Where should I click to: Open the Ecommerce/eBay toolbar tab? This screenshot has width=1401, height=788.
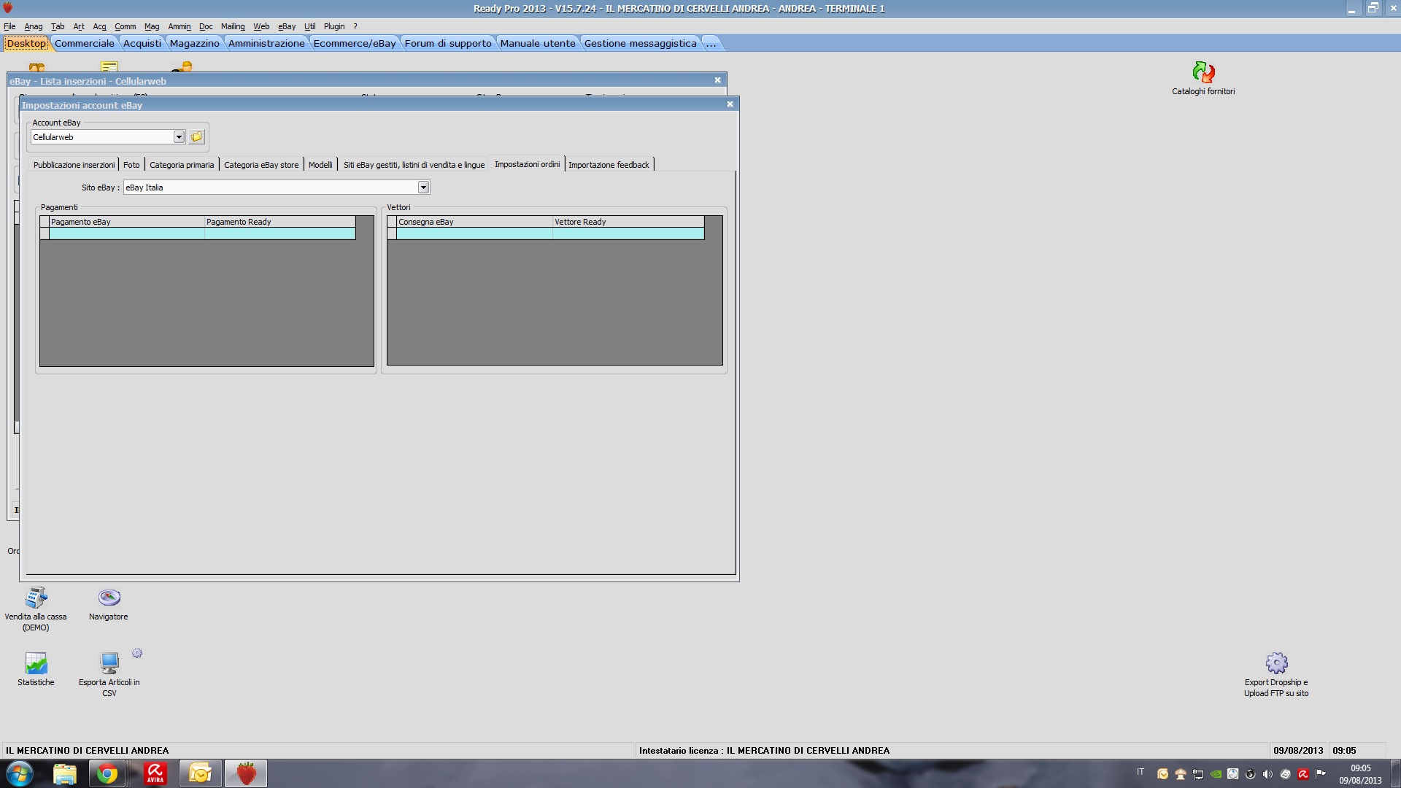pos(355,43)
